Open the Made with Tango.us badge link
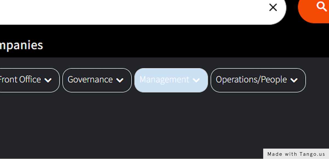 tap(296, 154)
